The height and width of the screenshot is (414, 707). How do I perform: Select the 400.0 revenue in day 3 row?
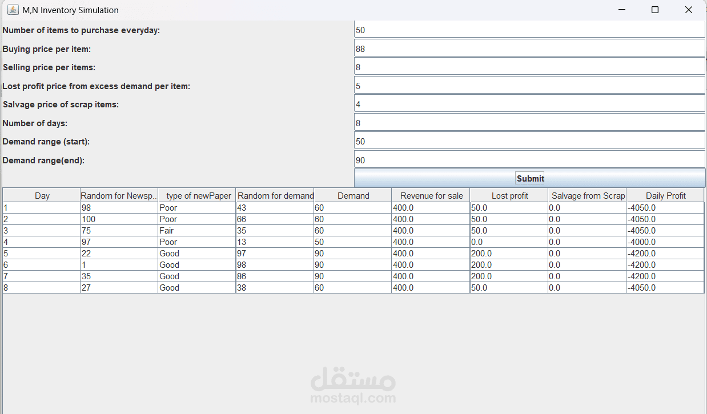click(x=431, y=231)
